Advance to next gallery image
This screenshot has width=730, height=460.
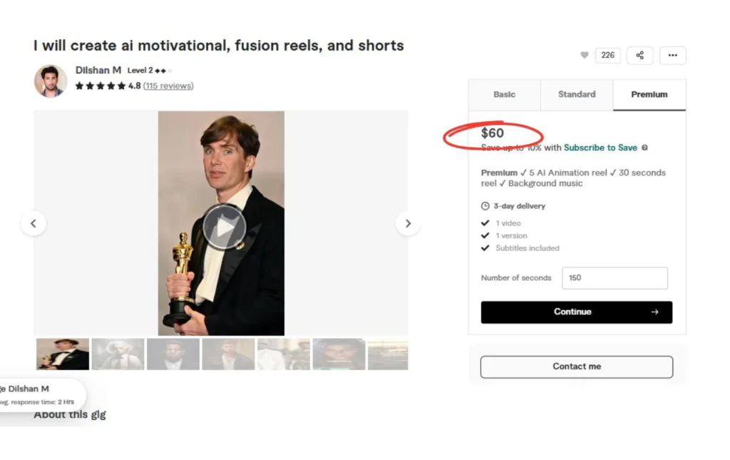[x=408, y=223]
